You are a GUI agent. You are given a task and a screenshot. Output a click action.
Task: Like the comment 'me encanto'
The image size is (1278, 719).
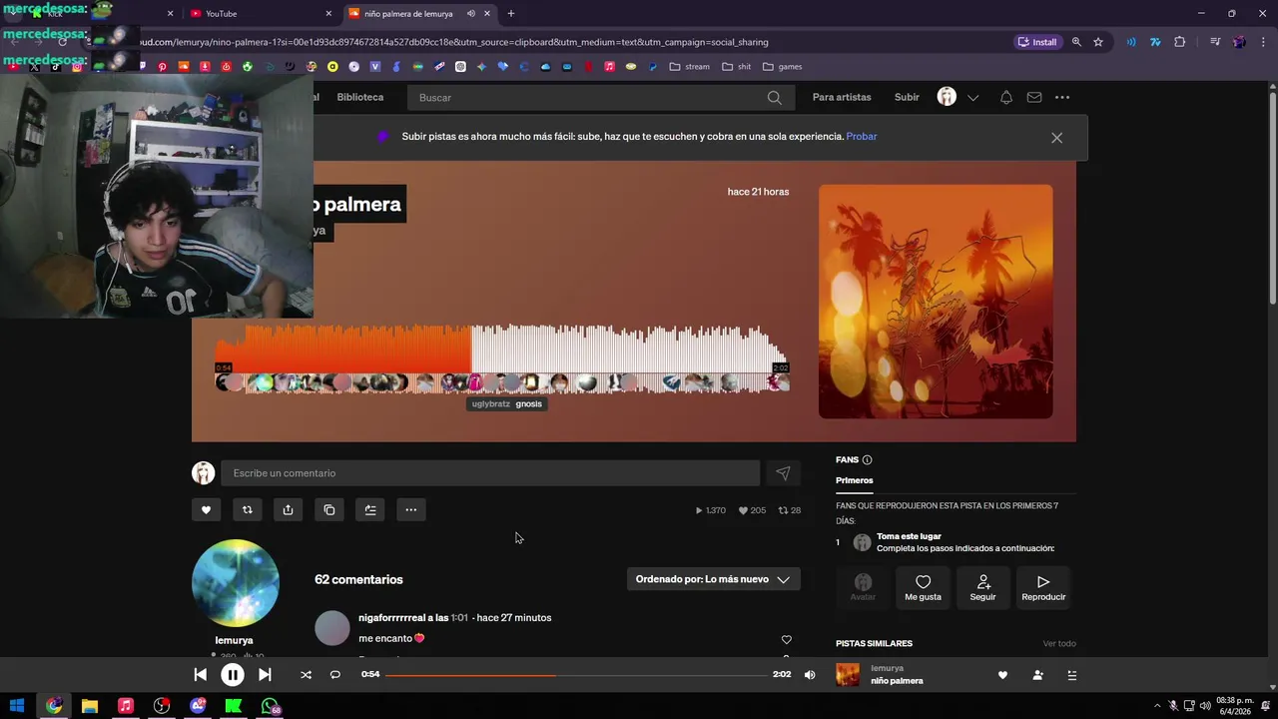(787, 639)
